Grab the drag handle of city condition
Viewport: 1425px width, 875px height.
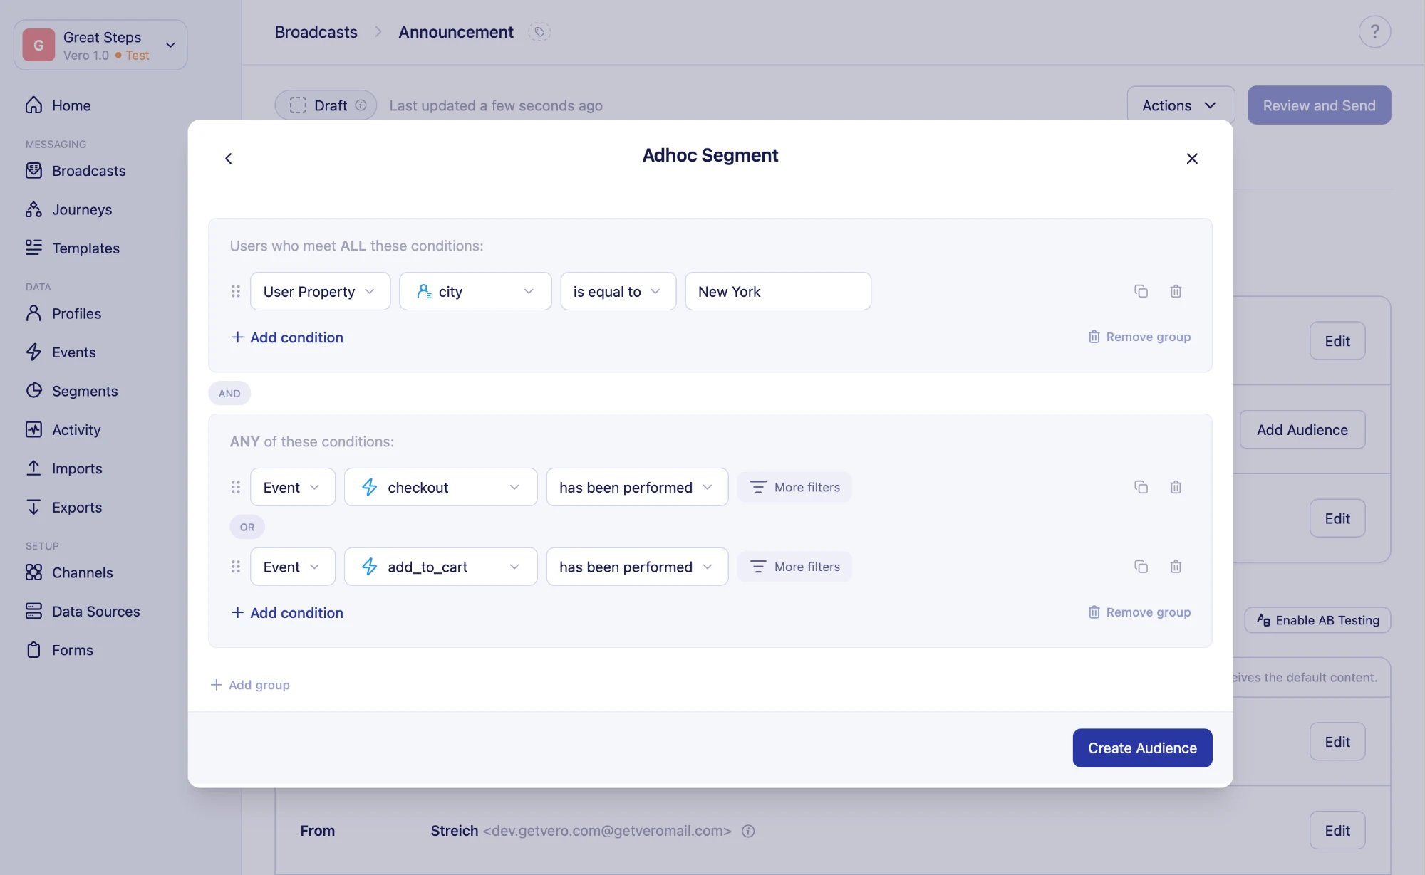[x=236, y=291]
